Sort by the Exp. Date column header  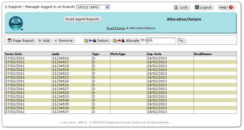pyautogui.click(x=154, y=54)
